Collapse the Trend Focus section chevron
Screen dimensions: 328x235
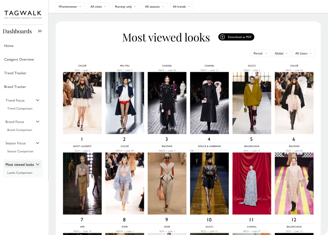38,100
